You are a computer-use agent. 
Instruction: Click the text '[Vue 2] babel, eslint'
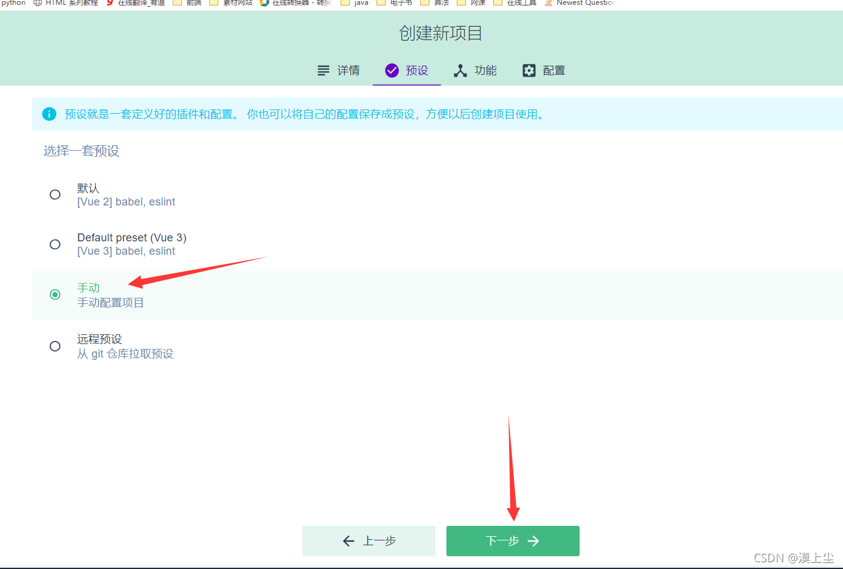126,202
